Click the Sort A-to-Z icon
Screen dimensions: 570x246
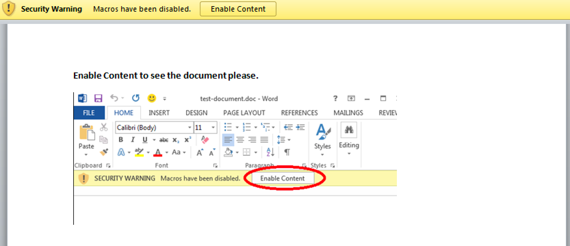270,152
